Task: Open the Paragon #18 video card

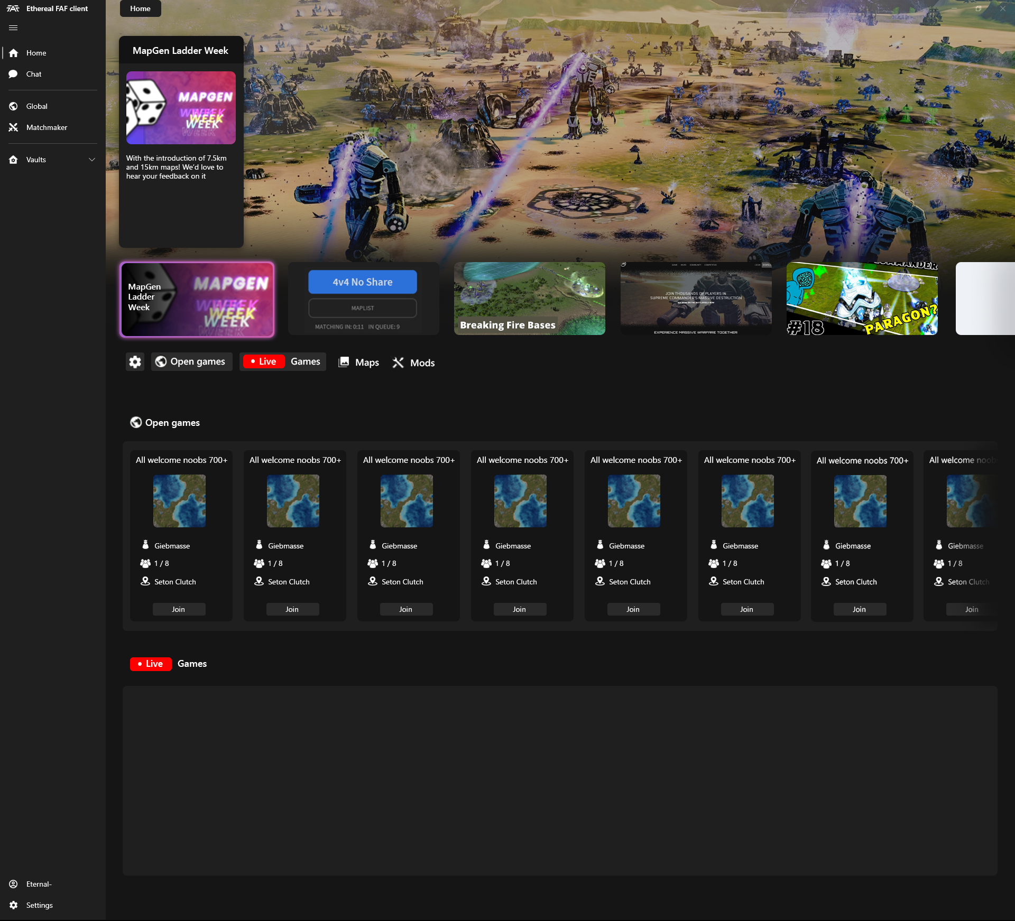Action: pos(862,299)
